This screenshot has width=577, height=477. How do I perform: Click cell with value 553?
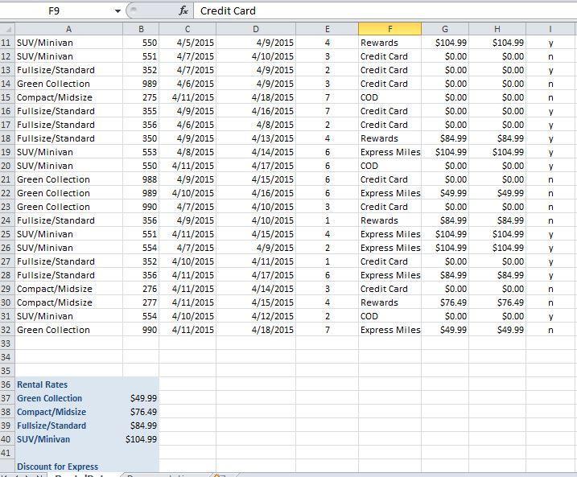pyautogui.click(x=141, y=152)
